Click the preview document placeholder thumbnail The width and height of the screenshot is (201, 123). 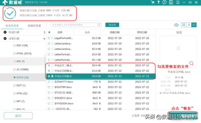[x=178, y=48]
